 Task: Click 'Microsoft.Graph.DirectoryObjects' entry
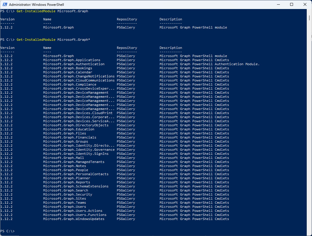[x=76, y=125]
